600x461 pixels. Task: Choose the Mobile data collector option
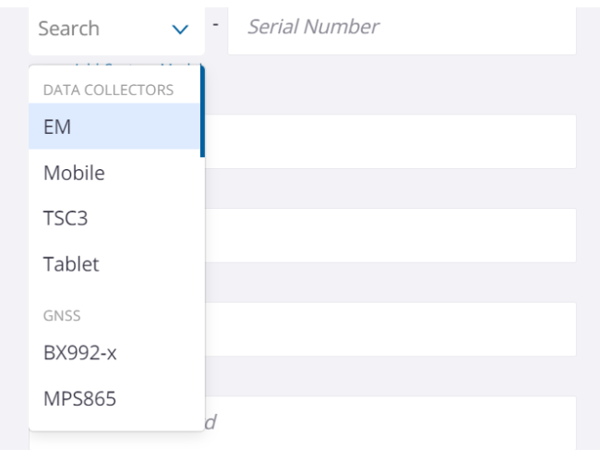pyautogui.click(x=114, y=173)
